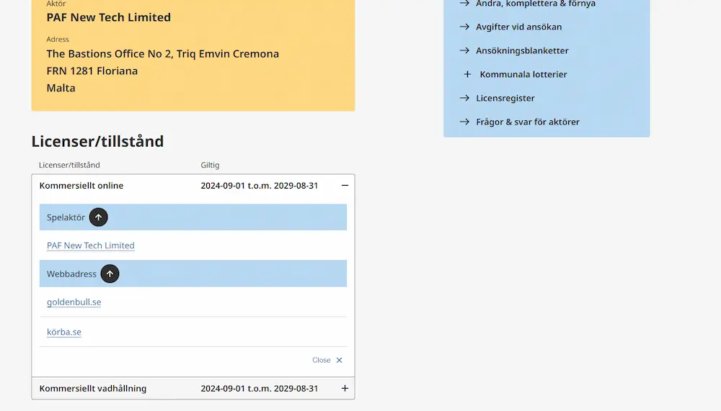Click the address line FRN 1281 Floriana

coord(92,71)
